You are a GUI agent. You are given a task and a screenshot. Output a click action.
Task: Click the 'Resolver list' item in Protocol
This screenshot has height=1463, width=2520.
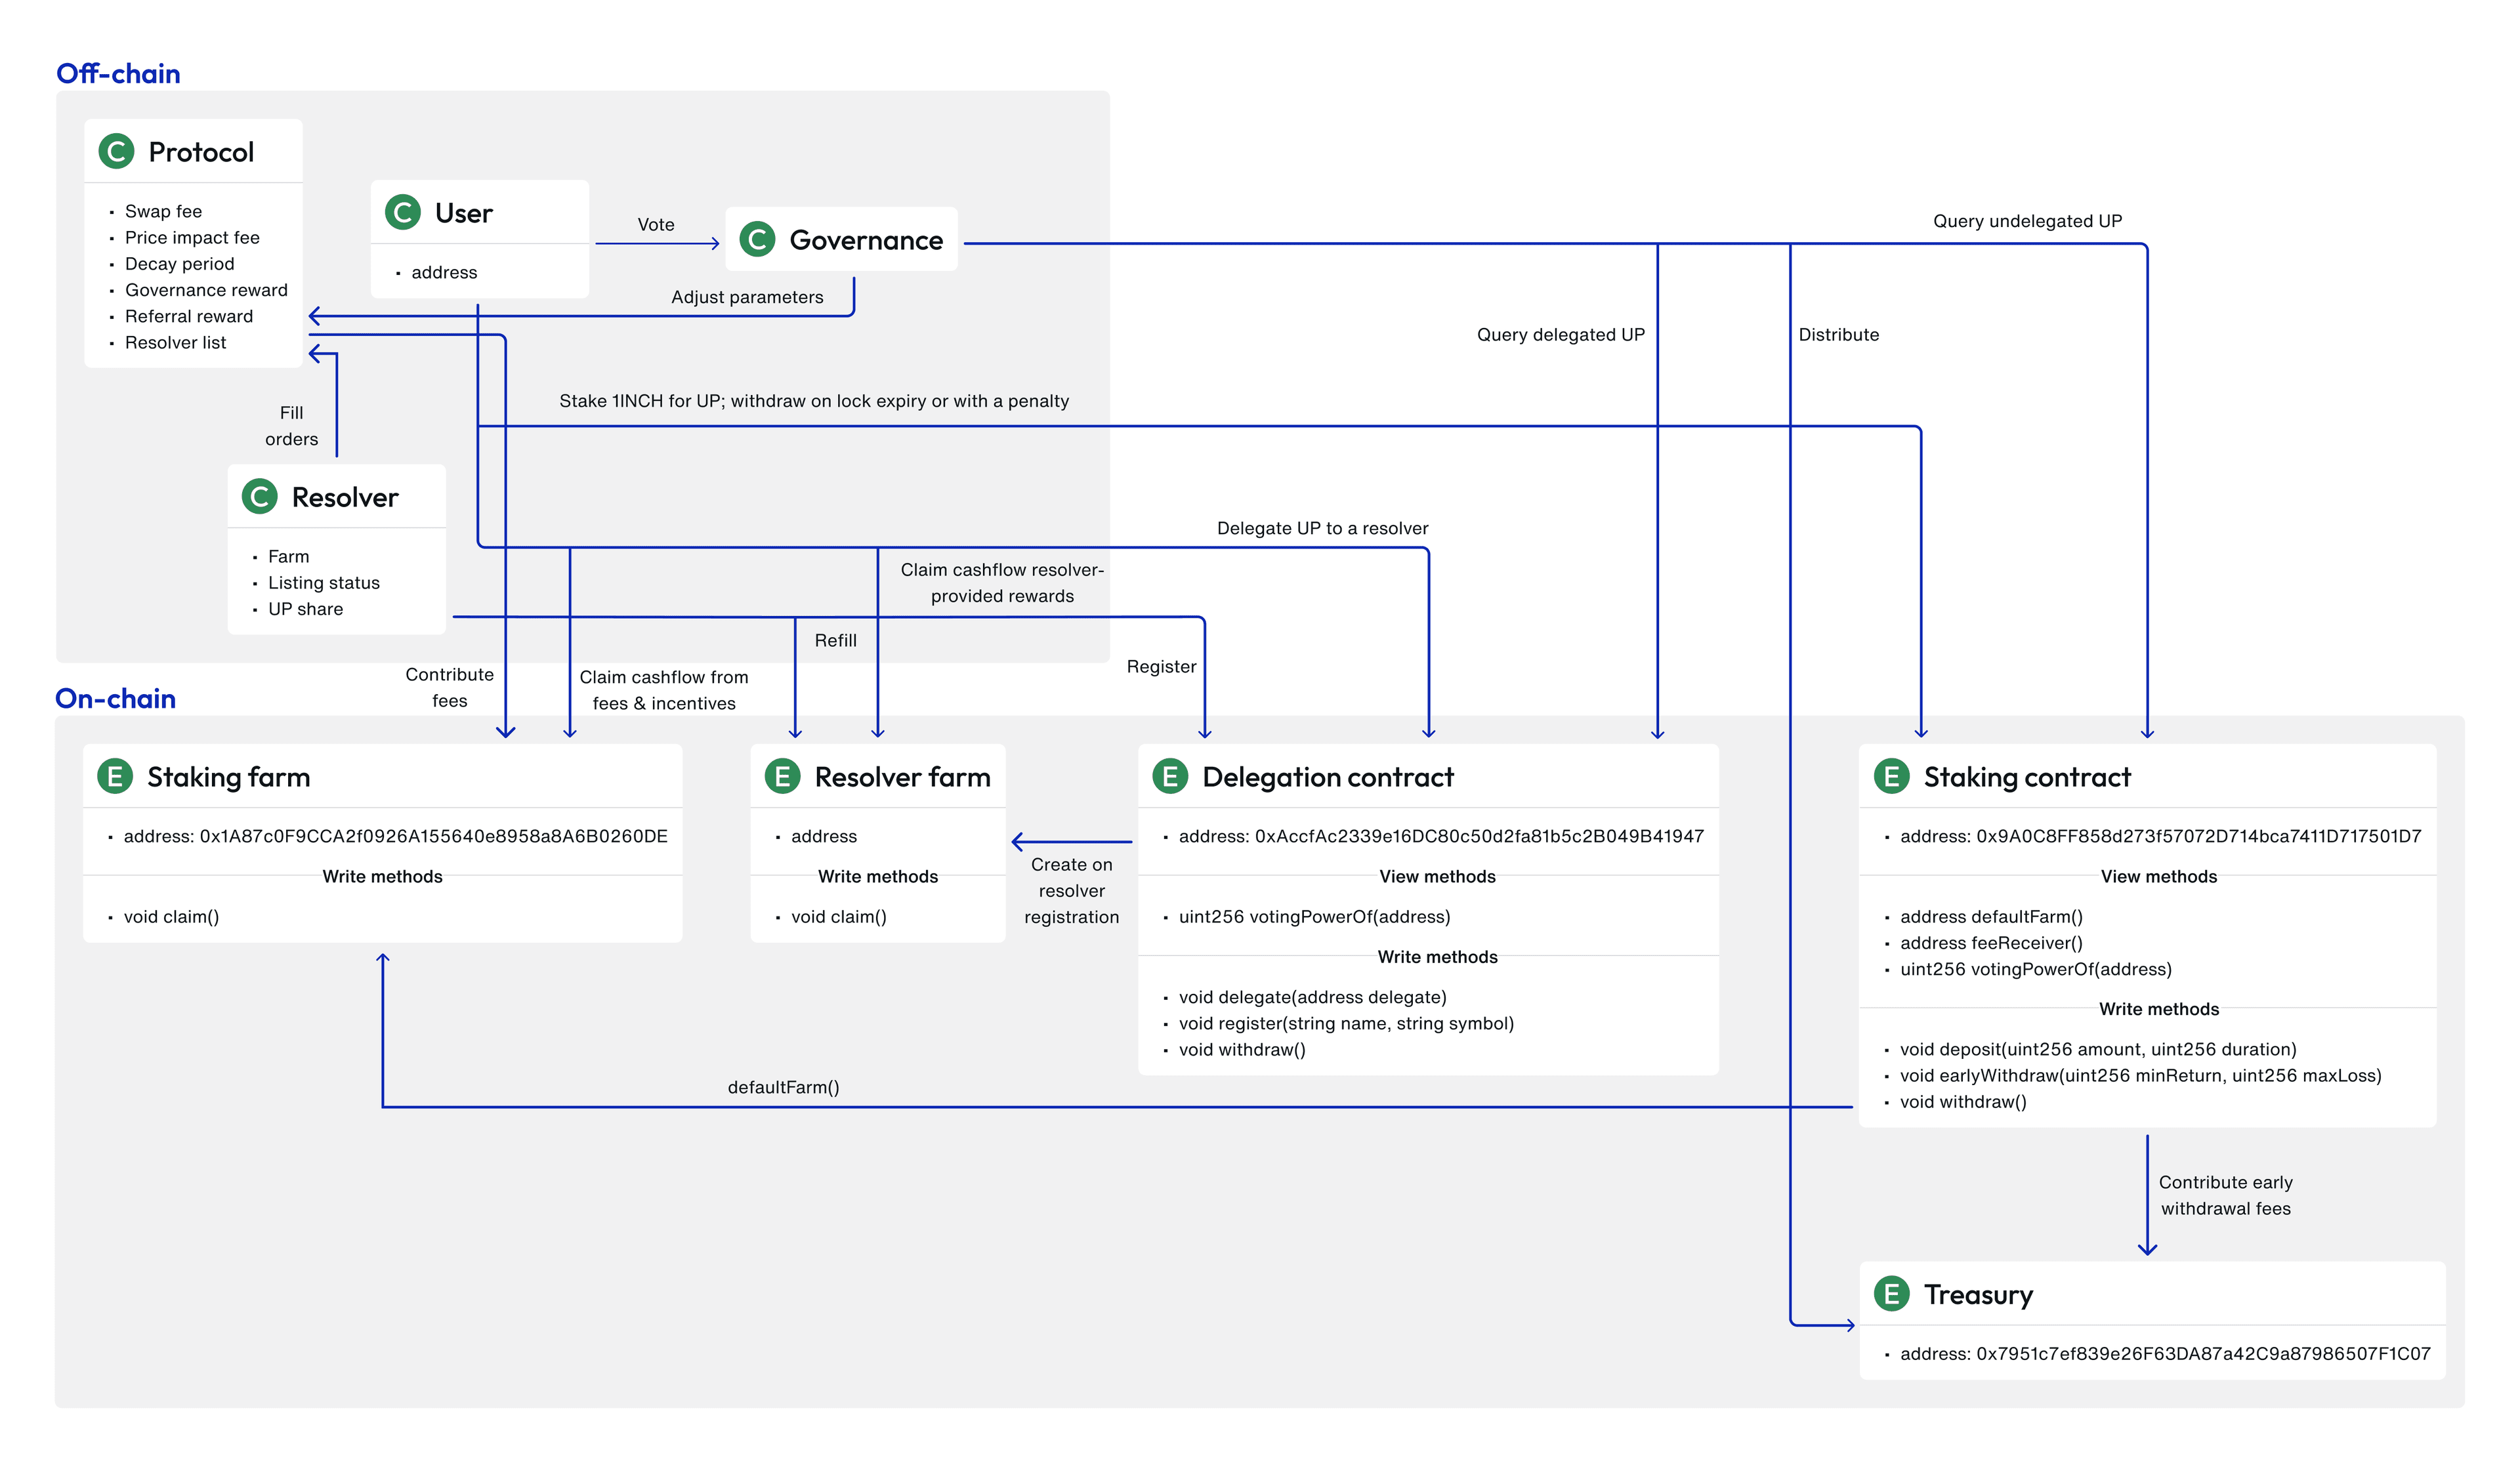point(175,343)
